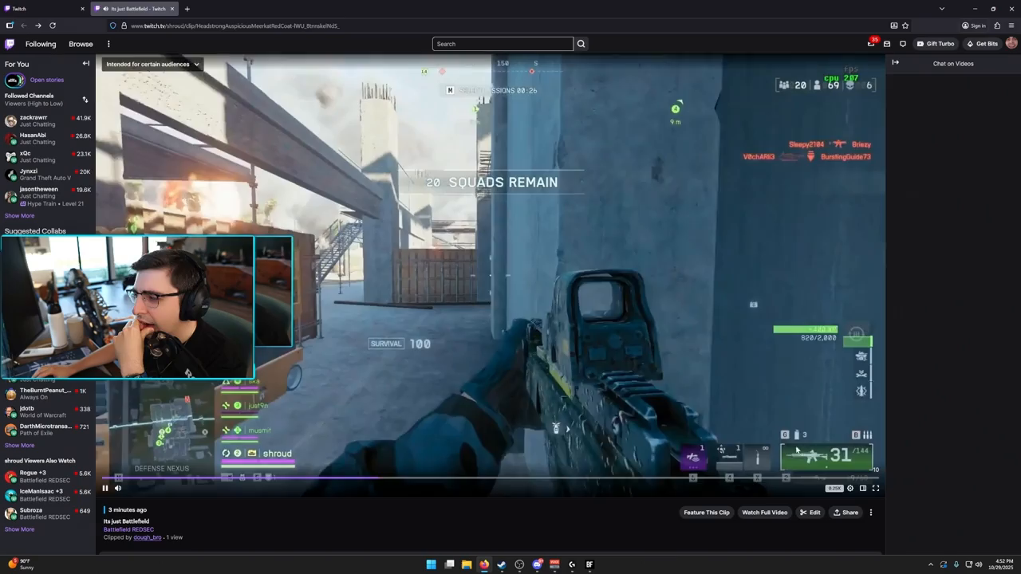This screenshot has height=574, width=1021.
Task: Open Discord from the taskbar
Action: pyautogui.click(x=537, y=564)
